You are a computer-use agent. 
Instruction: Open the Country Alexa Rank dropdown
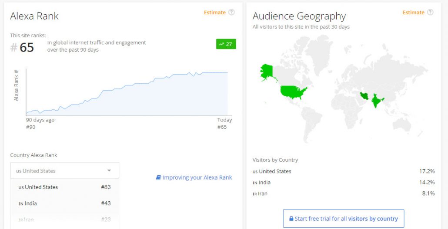(64, 170)
